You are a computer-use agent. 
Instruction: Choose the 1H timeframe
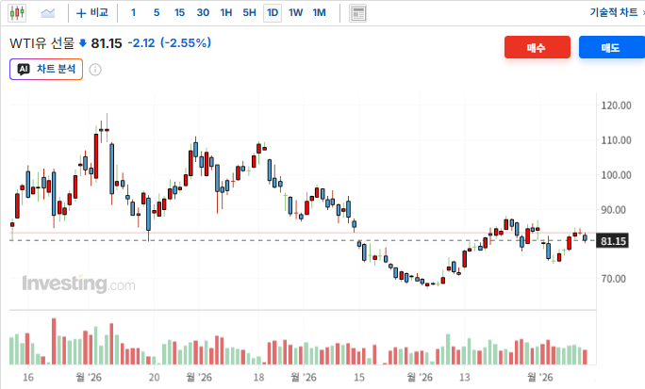[226, 13]
